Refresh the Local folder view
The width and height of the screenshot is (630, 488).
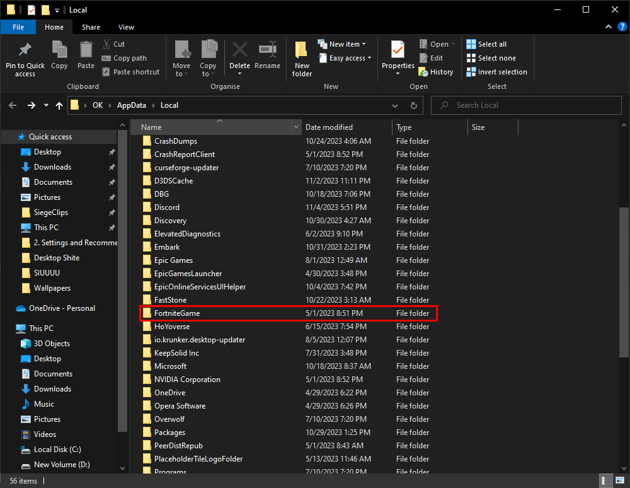pos(413,106)
